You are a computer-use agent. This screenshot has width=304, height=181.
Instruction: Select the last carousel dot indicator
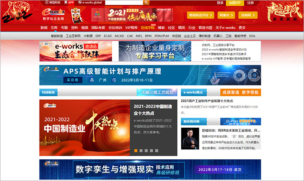pyautogui.click(x=157, y=151)
